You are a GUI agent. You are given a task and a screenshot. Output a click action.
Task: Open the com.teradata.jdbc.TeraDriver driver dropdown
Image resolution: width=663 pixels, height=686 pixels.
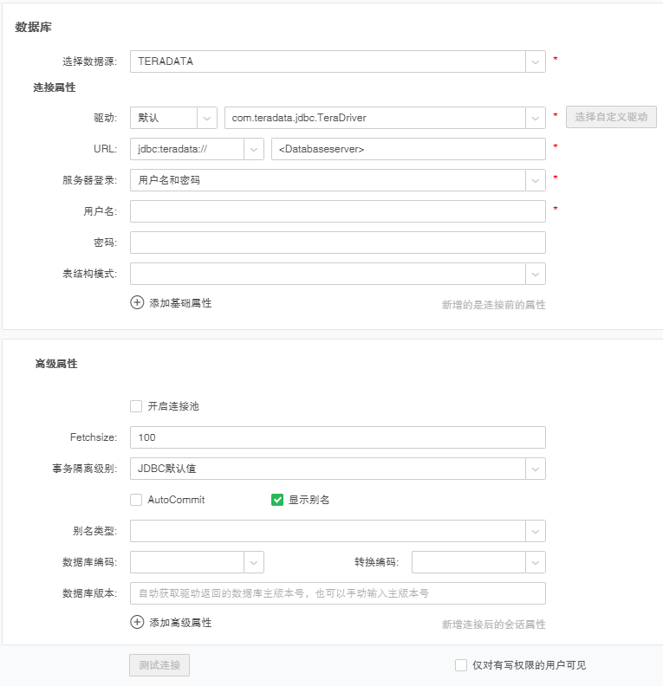pos(535,117)
